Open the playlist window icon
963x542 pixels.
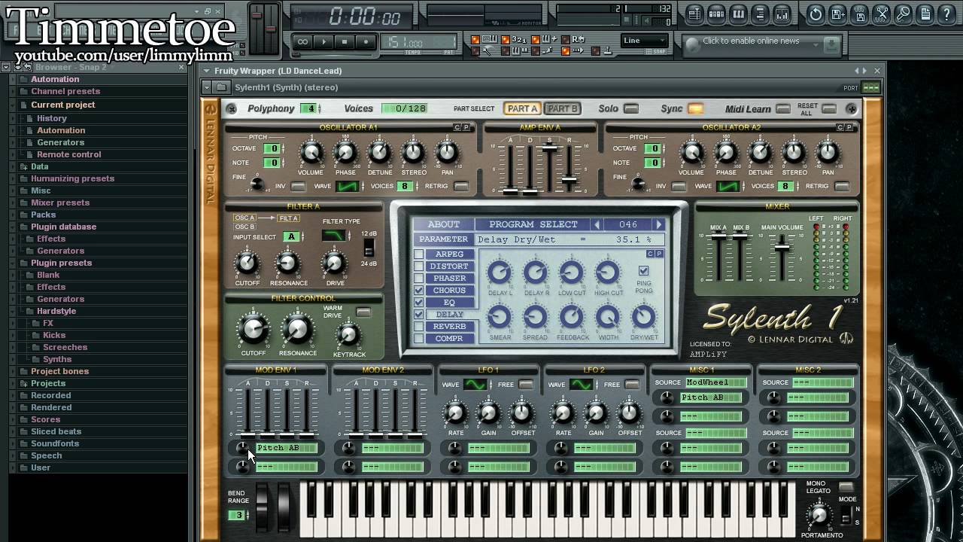click(694, 14)
